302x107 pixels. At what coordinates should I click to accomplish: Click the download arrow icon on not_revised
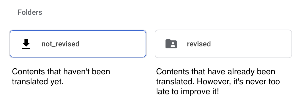click(x=26, y=44)
